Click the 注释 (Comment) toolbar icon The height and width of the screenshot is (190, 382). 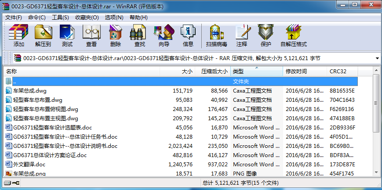click(x=242, y=32)
